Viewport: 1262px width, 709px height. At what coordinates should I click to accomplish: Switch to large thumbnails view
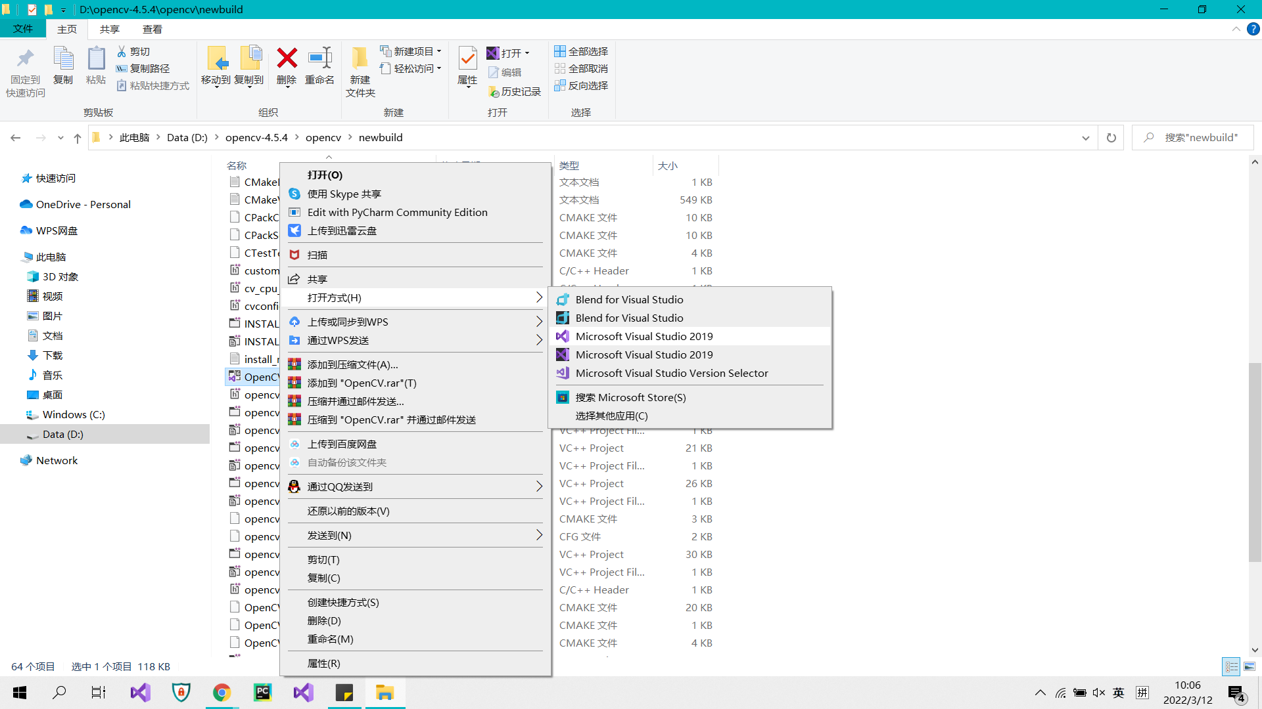click(x=1250, y=666)
